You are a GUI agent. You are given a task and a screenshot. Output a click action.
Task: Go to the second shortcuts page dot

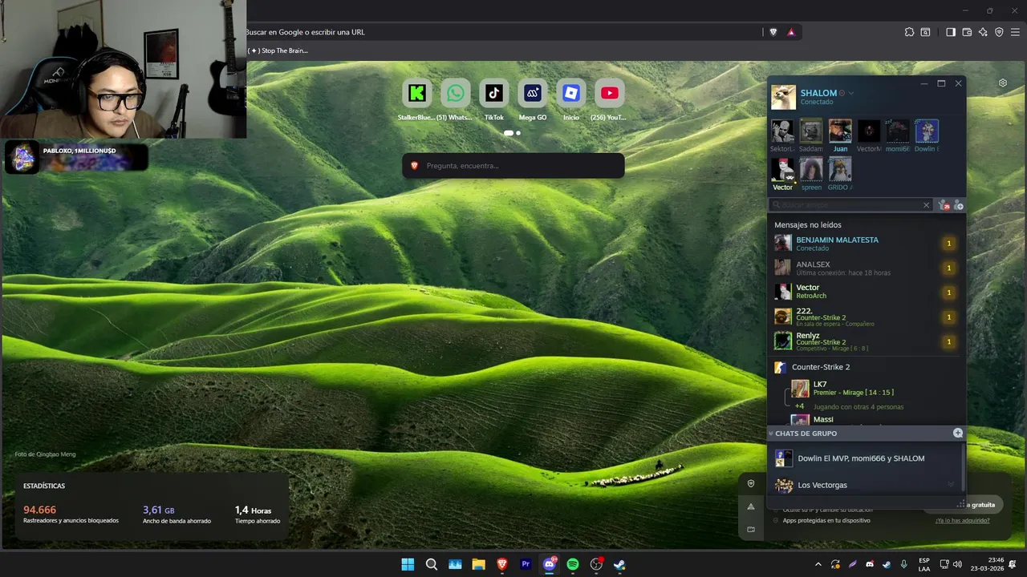[518, 133]
